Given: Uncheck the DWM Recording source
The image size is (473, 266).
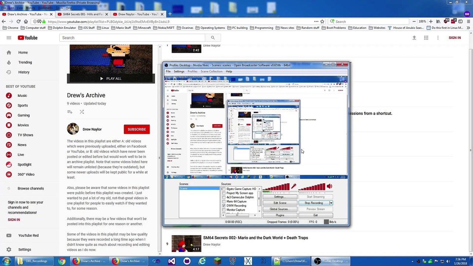Looking at the screenshot, I should pos(224,206).
